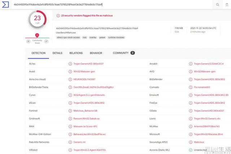Click the upload file icon

tap(227, 5)
